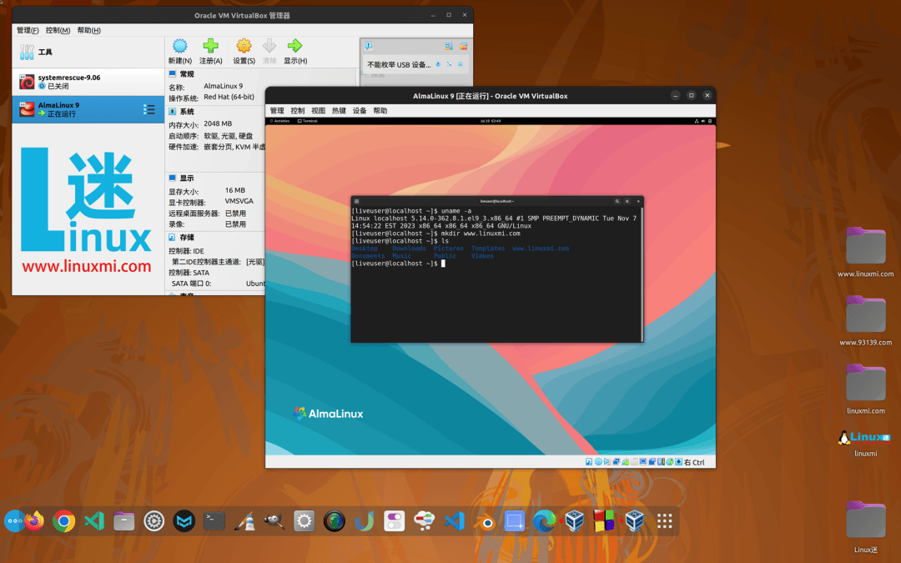
Task: Open the AlmaLinux 9 VM list-menu icon
Action: pos(149,109)
